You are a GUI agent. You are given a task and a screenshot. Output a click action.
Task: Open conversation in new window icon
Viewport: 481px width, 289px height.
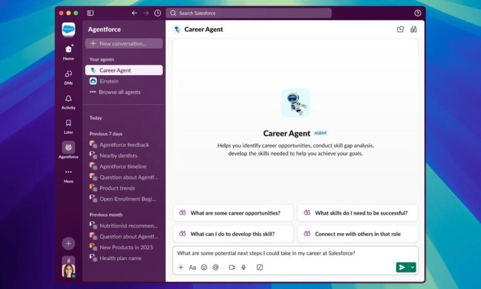(400, 30)
